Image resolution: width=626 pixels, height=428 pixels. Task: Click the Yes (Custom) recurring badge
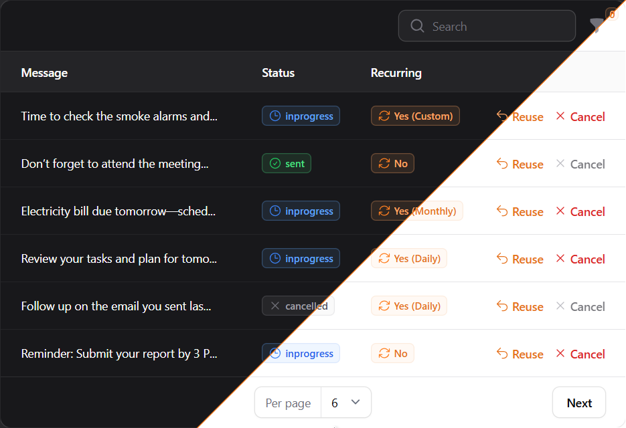click(415, 116)
